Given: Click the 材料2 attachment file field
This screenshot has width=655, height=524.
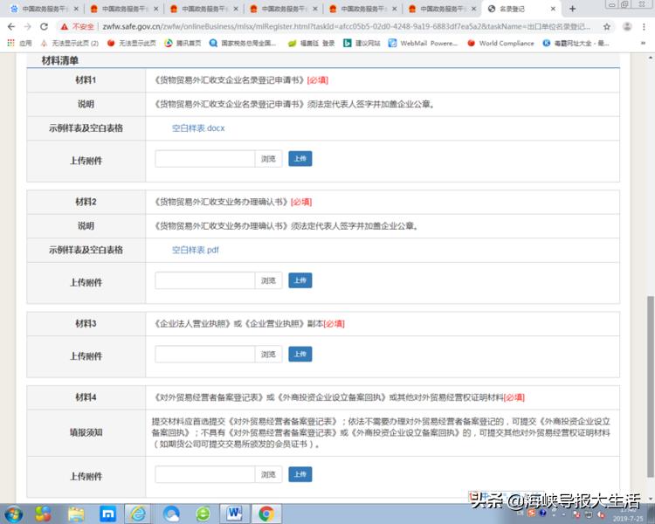Looking at the screenshot, I should point(204,280).
